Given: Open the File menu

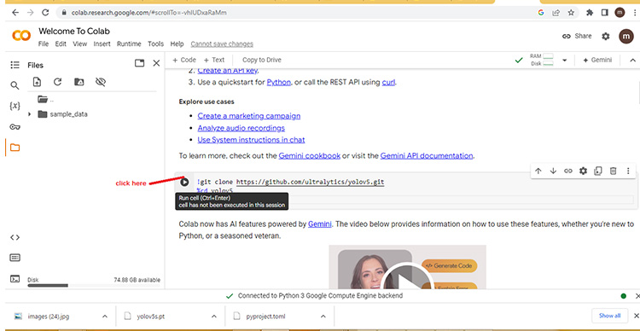Looking at the screenshot, I should pyautogui.click(x=44, y=44).
